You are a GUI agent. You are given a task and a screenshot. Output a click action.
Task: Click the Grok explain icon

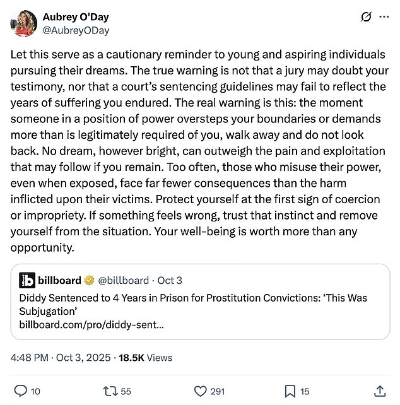coord(366,17)
